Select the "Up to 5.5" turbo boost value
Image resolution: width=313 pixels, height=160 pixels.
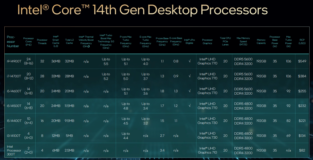(106, 61)
